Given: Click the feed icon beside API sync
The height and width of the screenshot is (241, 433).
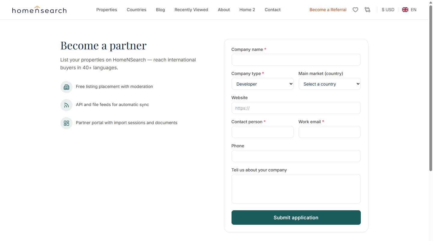Looking at the screenshot, I should pos(66,105).
